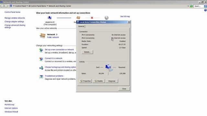207x116 pixels.
Task: Open Windows Firewall link
Action: coord(11,112)
